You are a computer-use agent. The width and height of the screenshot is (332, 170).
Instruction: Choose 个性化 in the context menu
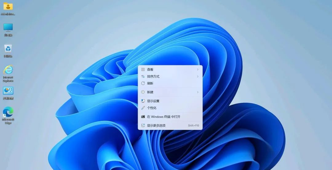(x=170, y=108)
